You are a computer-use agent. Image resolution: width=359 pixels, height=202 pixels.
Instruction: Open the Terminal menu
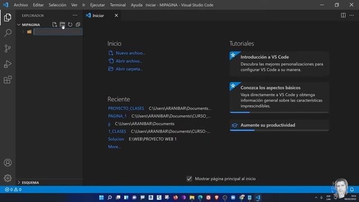click(118, 5)
